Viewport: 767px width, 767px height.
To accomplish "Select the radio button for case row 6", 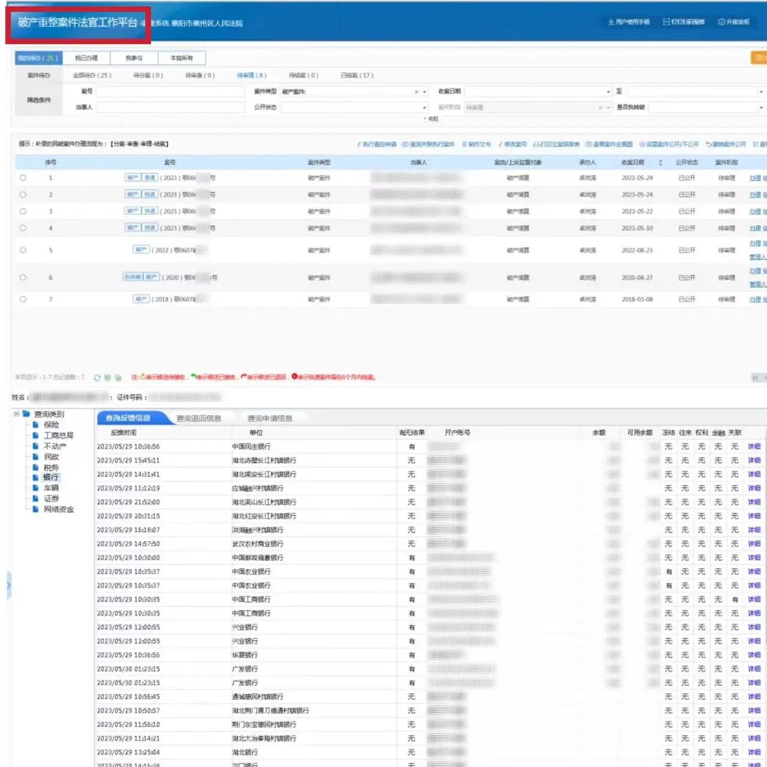I will tap(23, 277).
